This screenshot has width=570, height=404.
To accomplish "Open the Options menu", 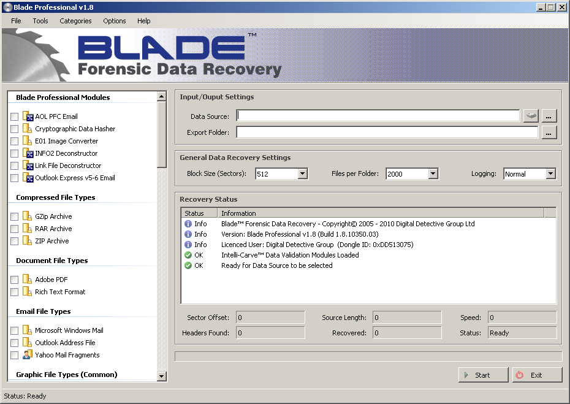I will 115,21.
